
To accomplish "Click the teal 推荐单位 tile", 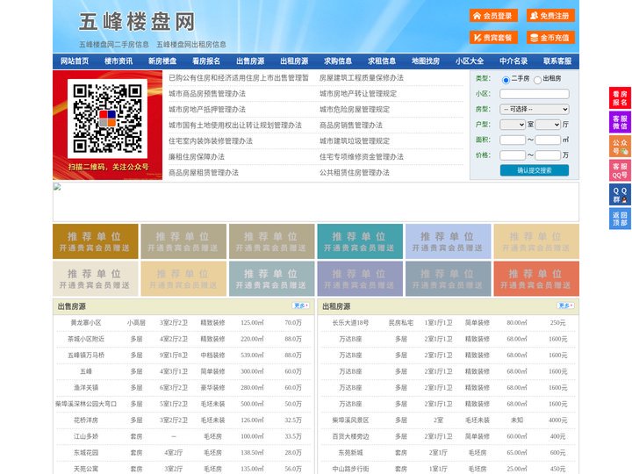I will (x=360, y=241).
